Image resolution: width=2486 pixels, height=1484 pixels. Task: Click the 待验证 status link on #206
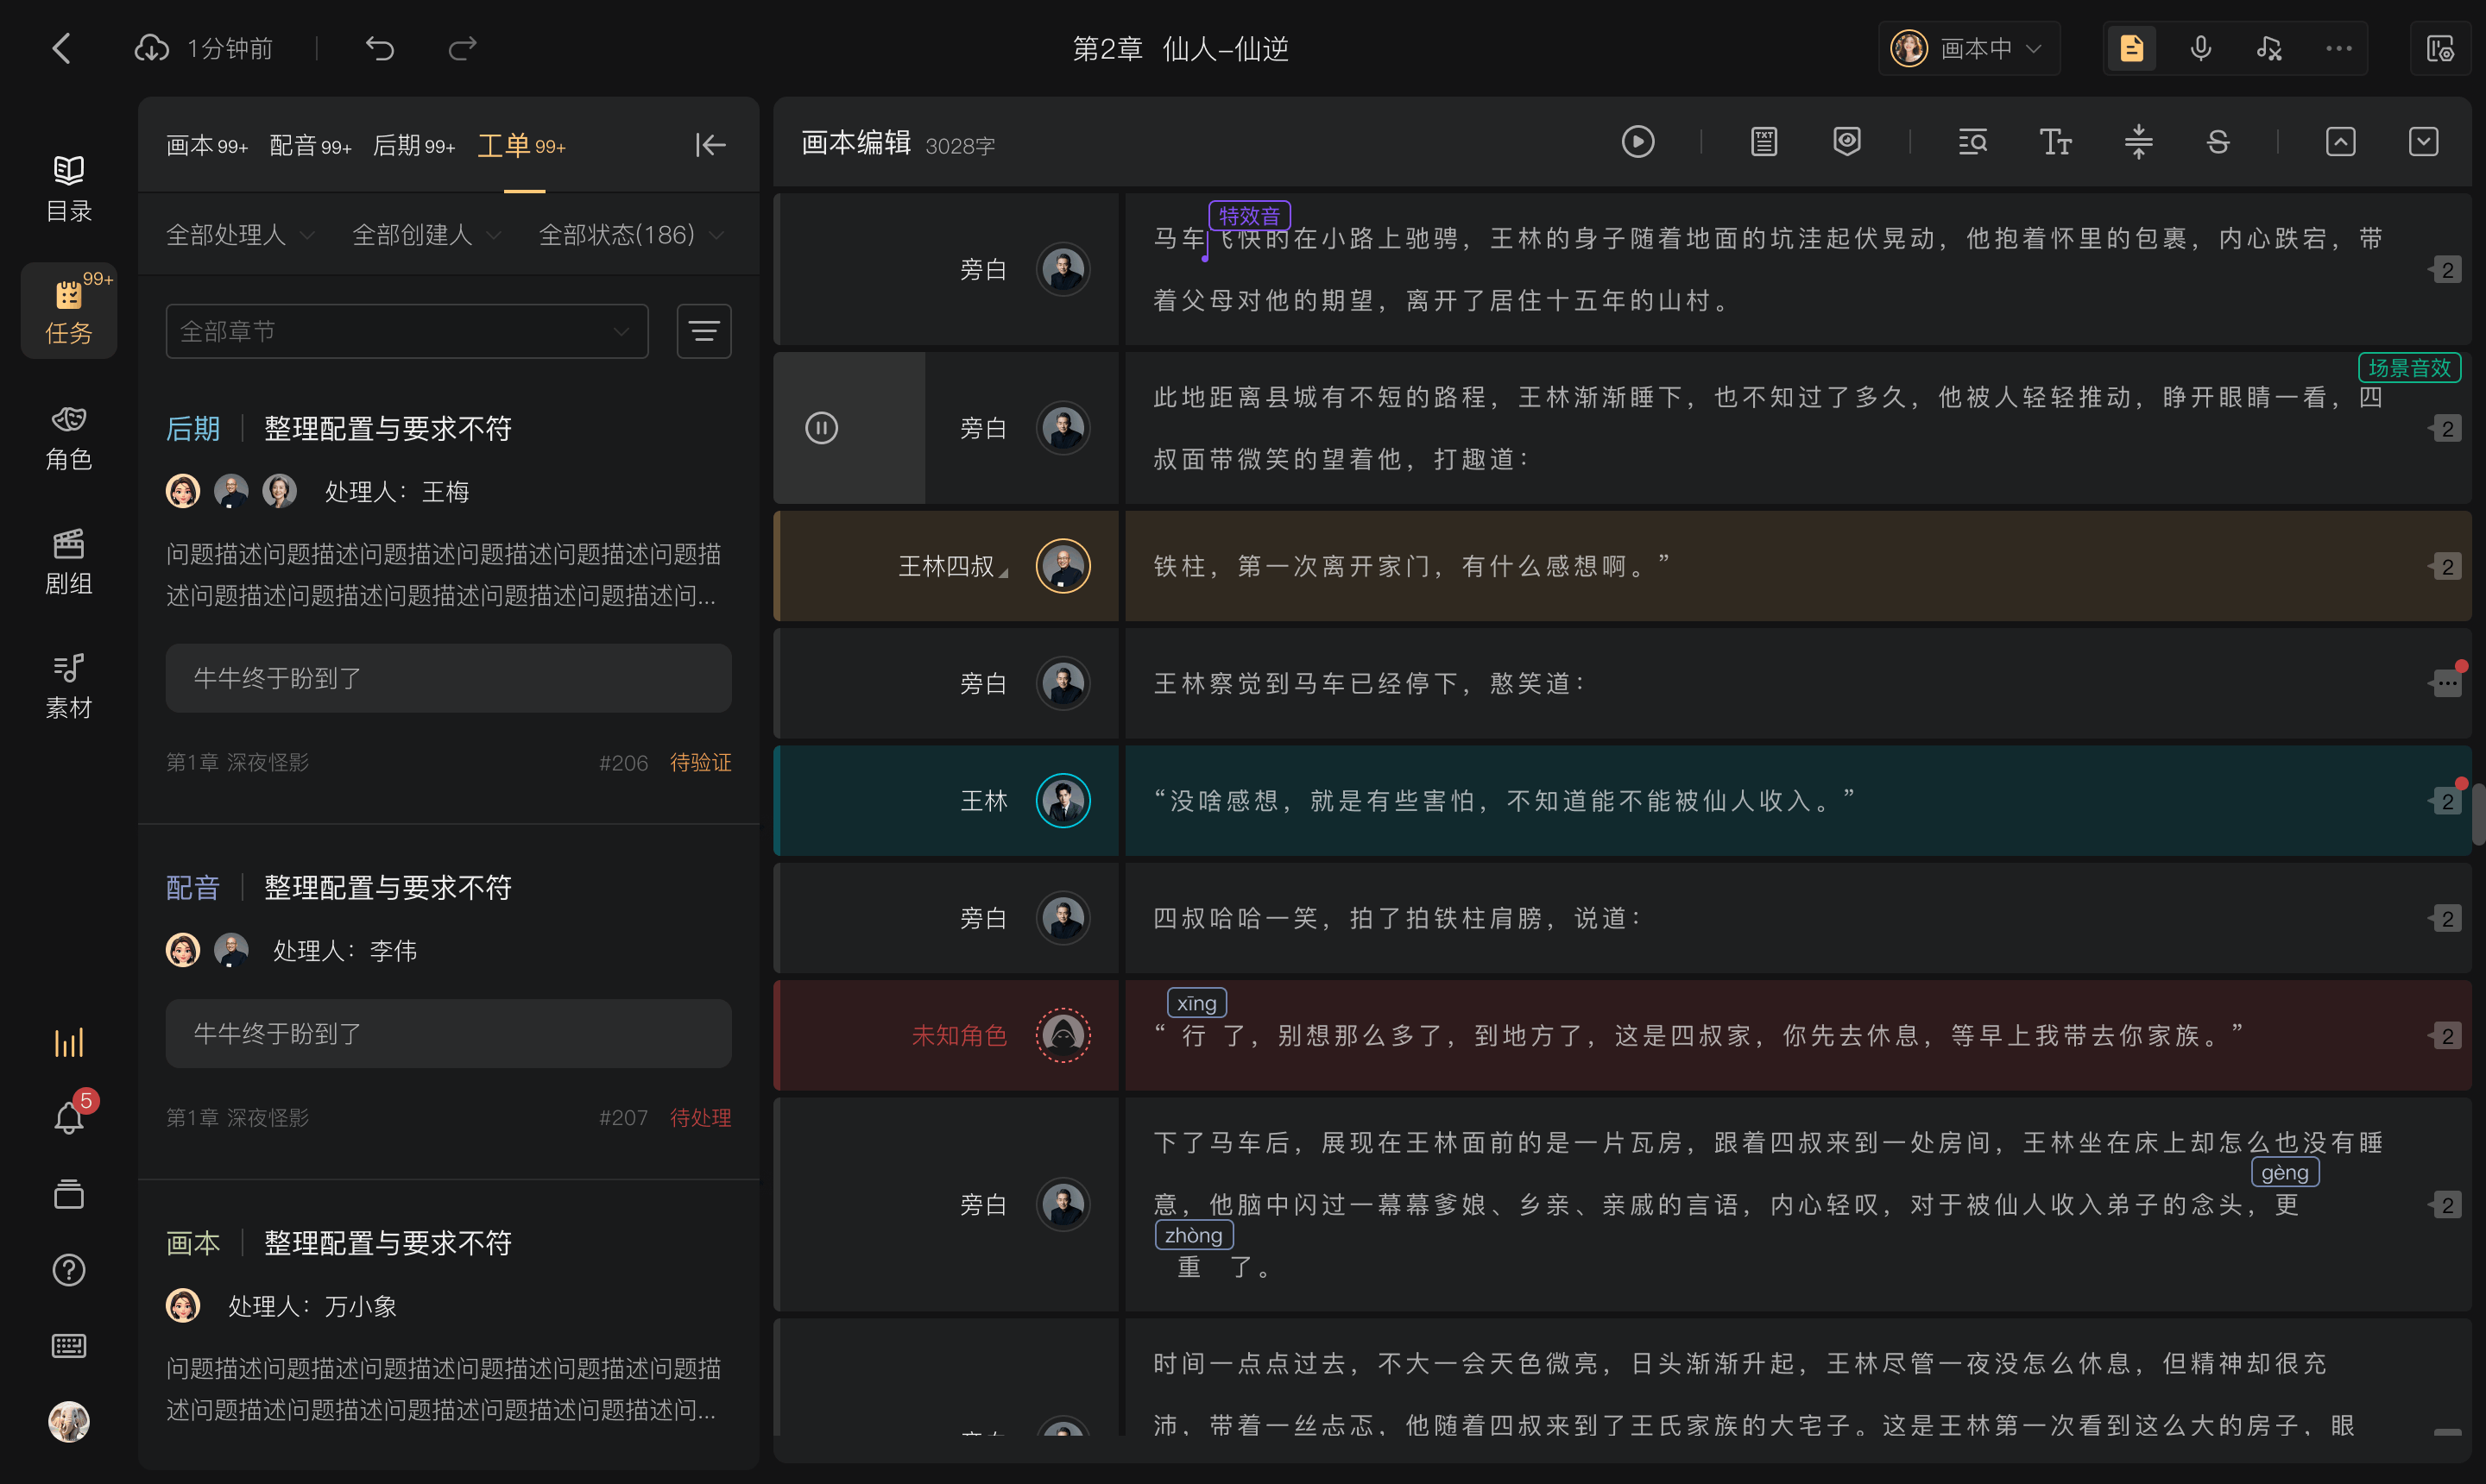(700, 763)
